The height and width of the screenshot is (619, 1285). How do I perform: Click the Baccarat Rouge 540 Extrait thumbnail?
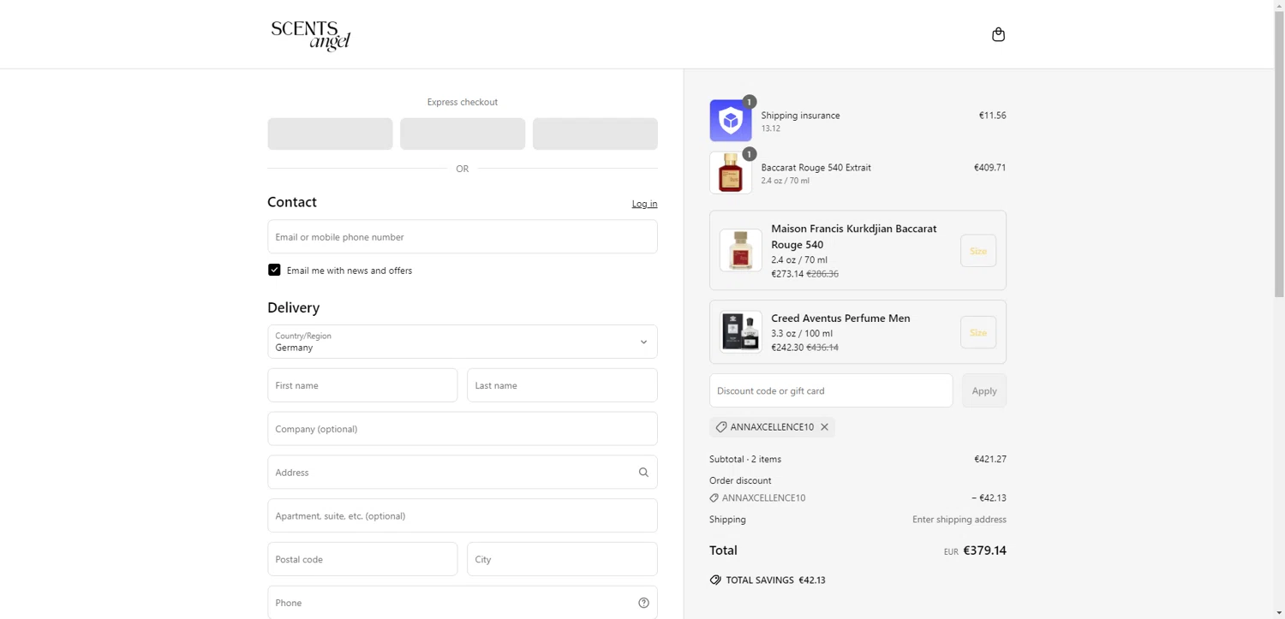tap(731, 173)
